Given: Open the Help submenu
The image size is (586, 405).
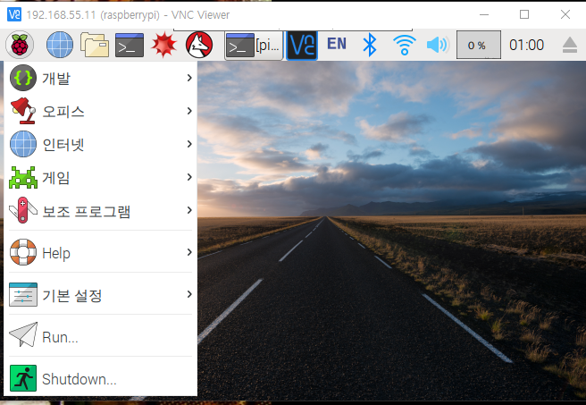Looking at the screenshot, I should 101,252.
